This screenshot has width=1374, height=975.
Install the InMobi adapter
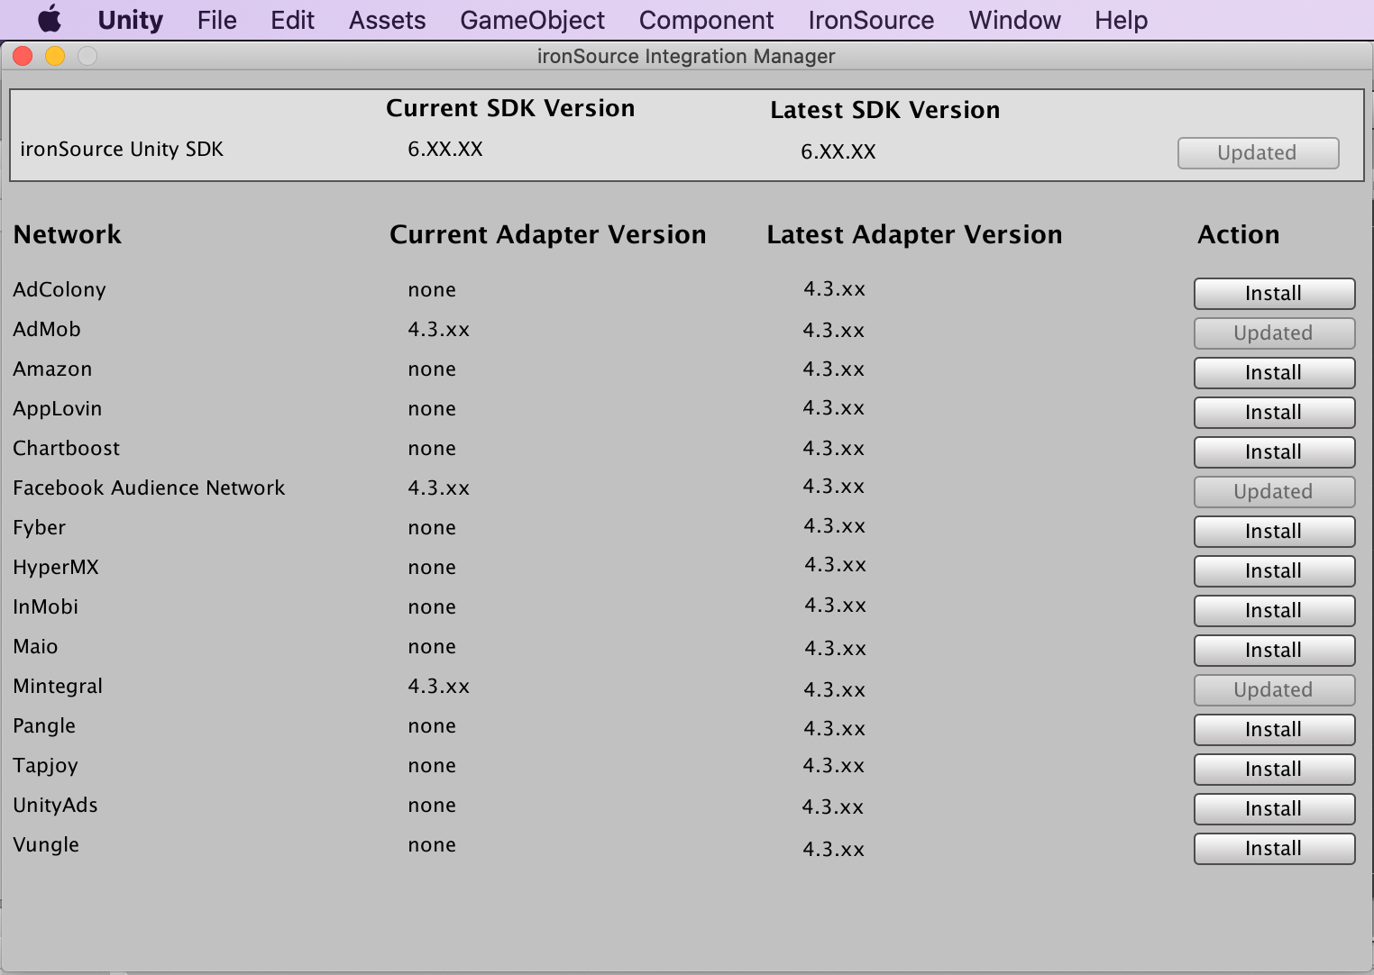point(1274,611)
